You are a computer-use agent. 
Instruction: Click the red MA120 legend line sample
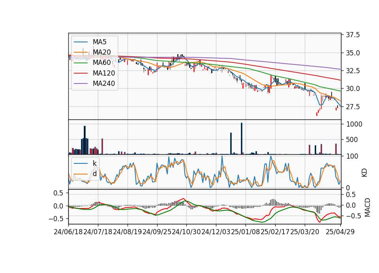81,74
